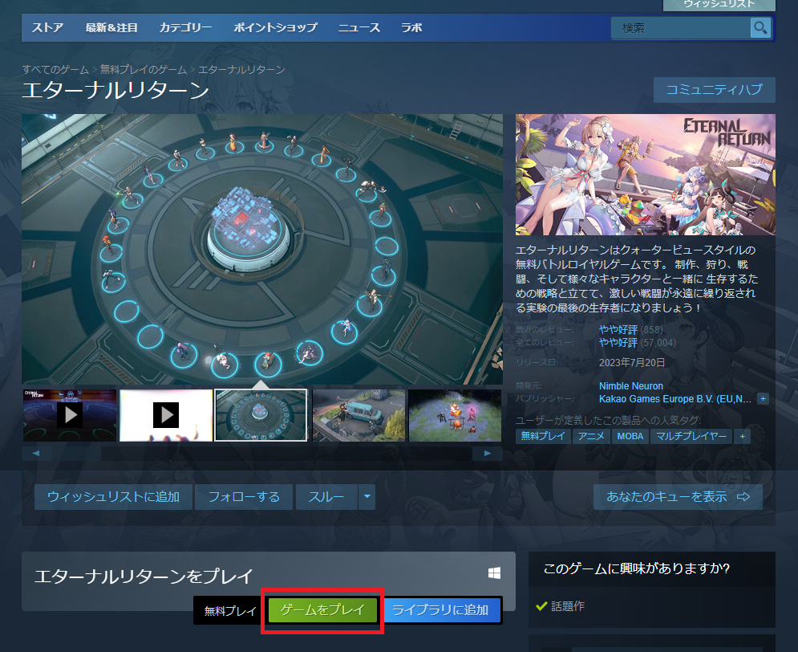Click the エターナルリターン breadcrumb link

click(241, 70)
